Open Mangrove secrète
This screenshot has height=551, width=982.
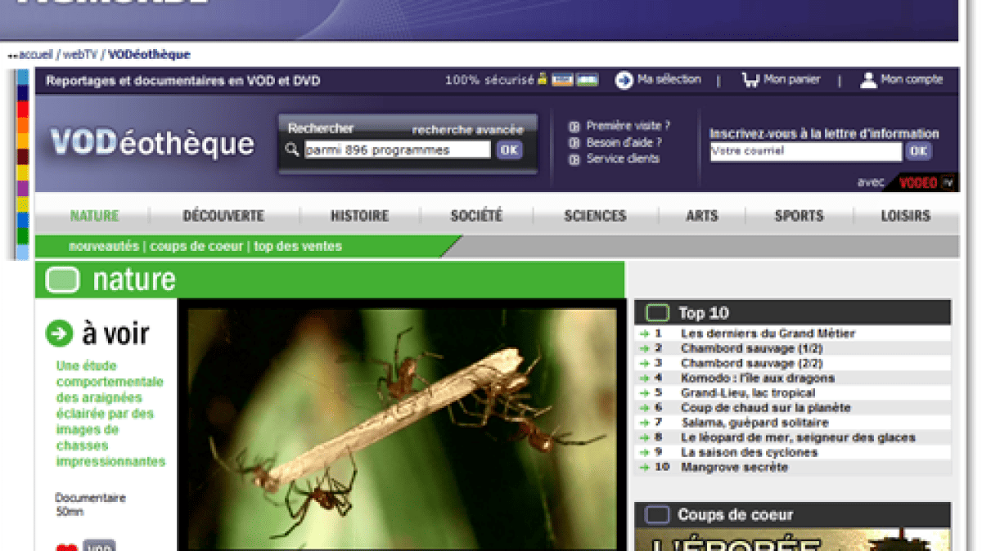(x=734, y=467)
